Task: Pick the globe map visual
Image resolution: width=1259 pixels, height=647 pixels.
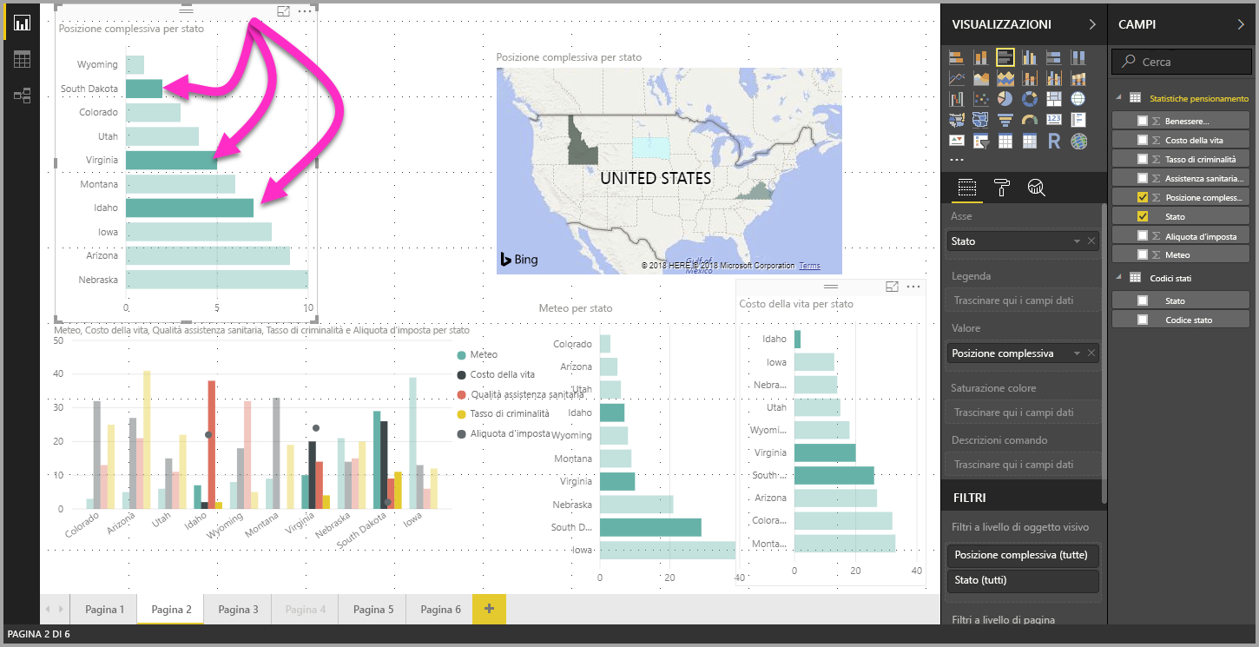Action: pos(1078,99)
